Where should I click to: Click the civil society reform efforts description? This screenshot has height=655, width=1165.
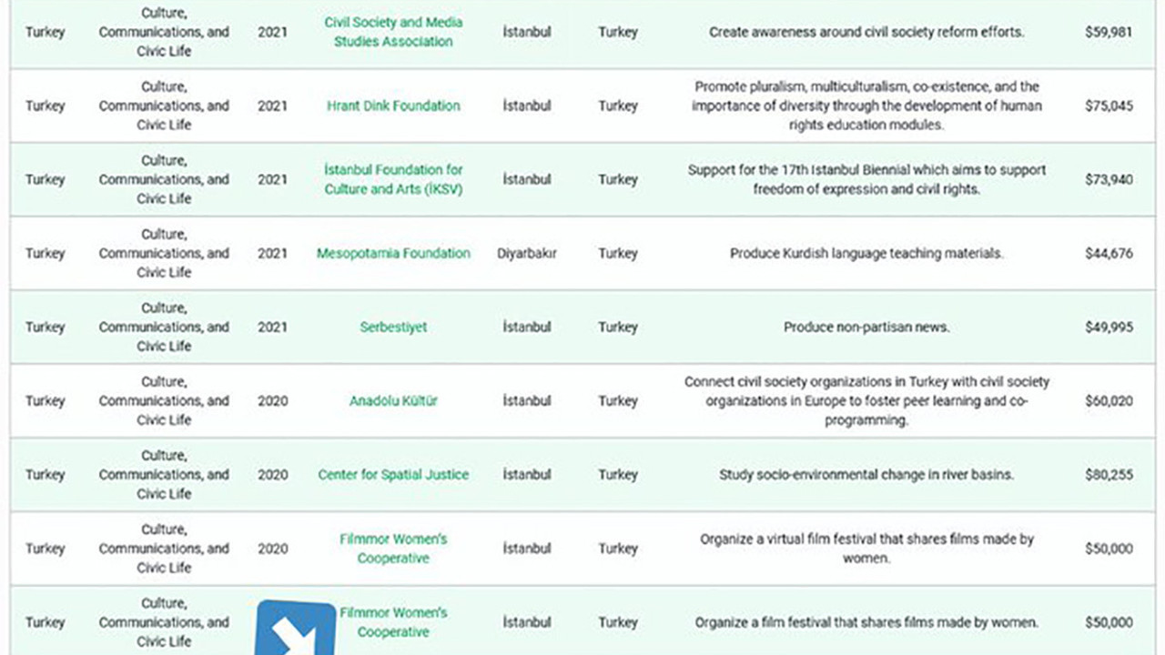pos(866,32)
